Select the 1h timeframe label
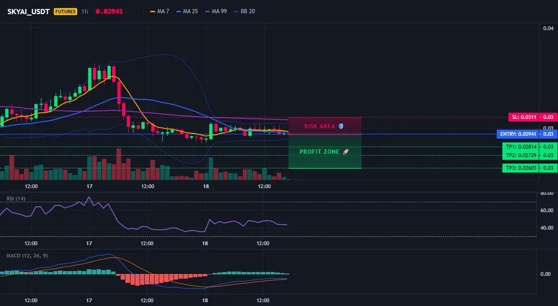This screenshot has width=558, height=306. pyautogui.click(x=85, y=11)
